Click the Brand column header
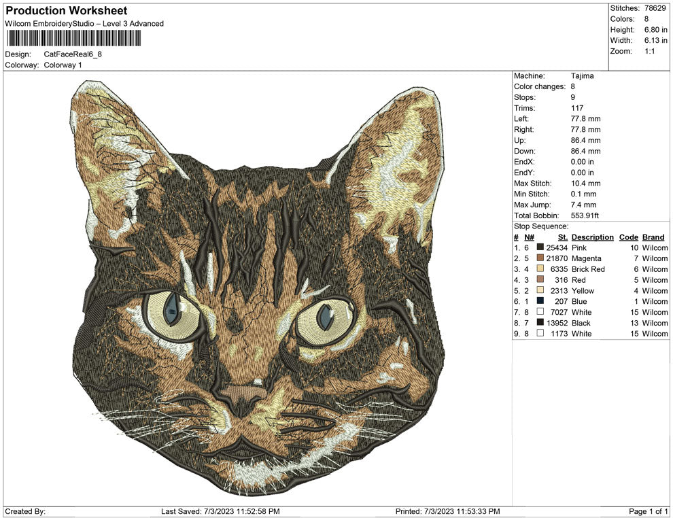This screenshot has width=673, height=518. [x=653, y=237]
